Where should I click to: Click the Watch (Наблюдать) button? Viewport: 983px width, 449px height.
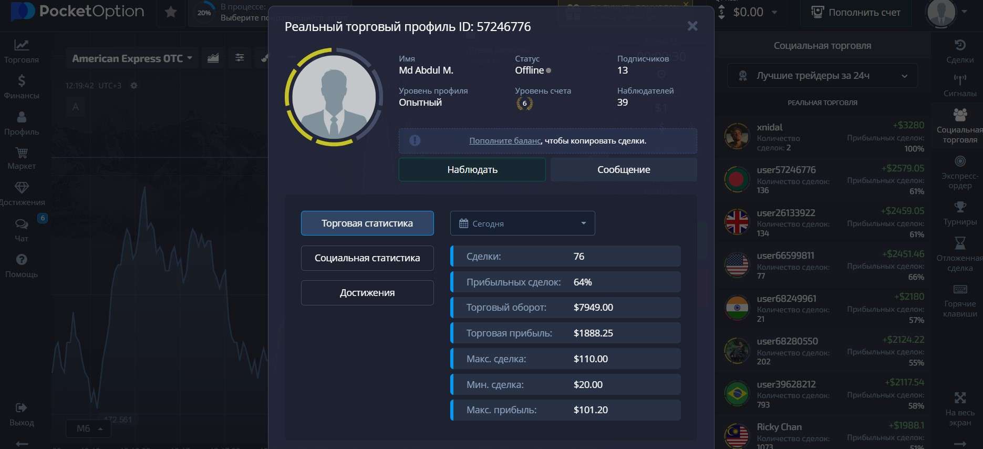pyautogui.click(x=472, y=170)
